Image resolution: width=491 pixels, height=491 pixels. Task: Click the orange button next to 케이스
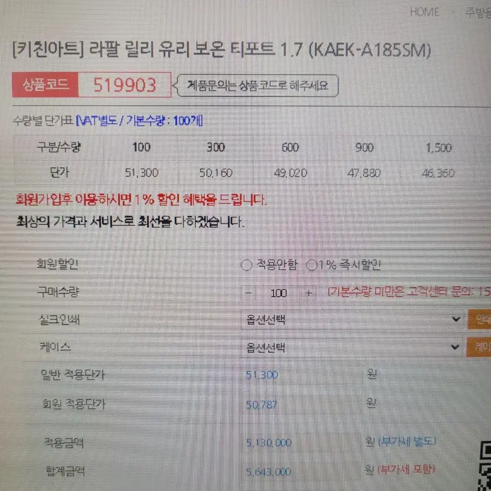click(478, 347)
